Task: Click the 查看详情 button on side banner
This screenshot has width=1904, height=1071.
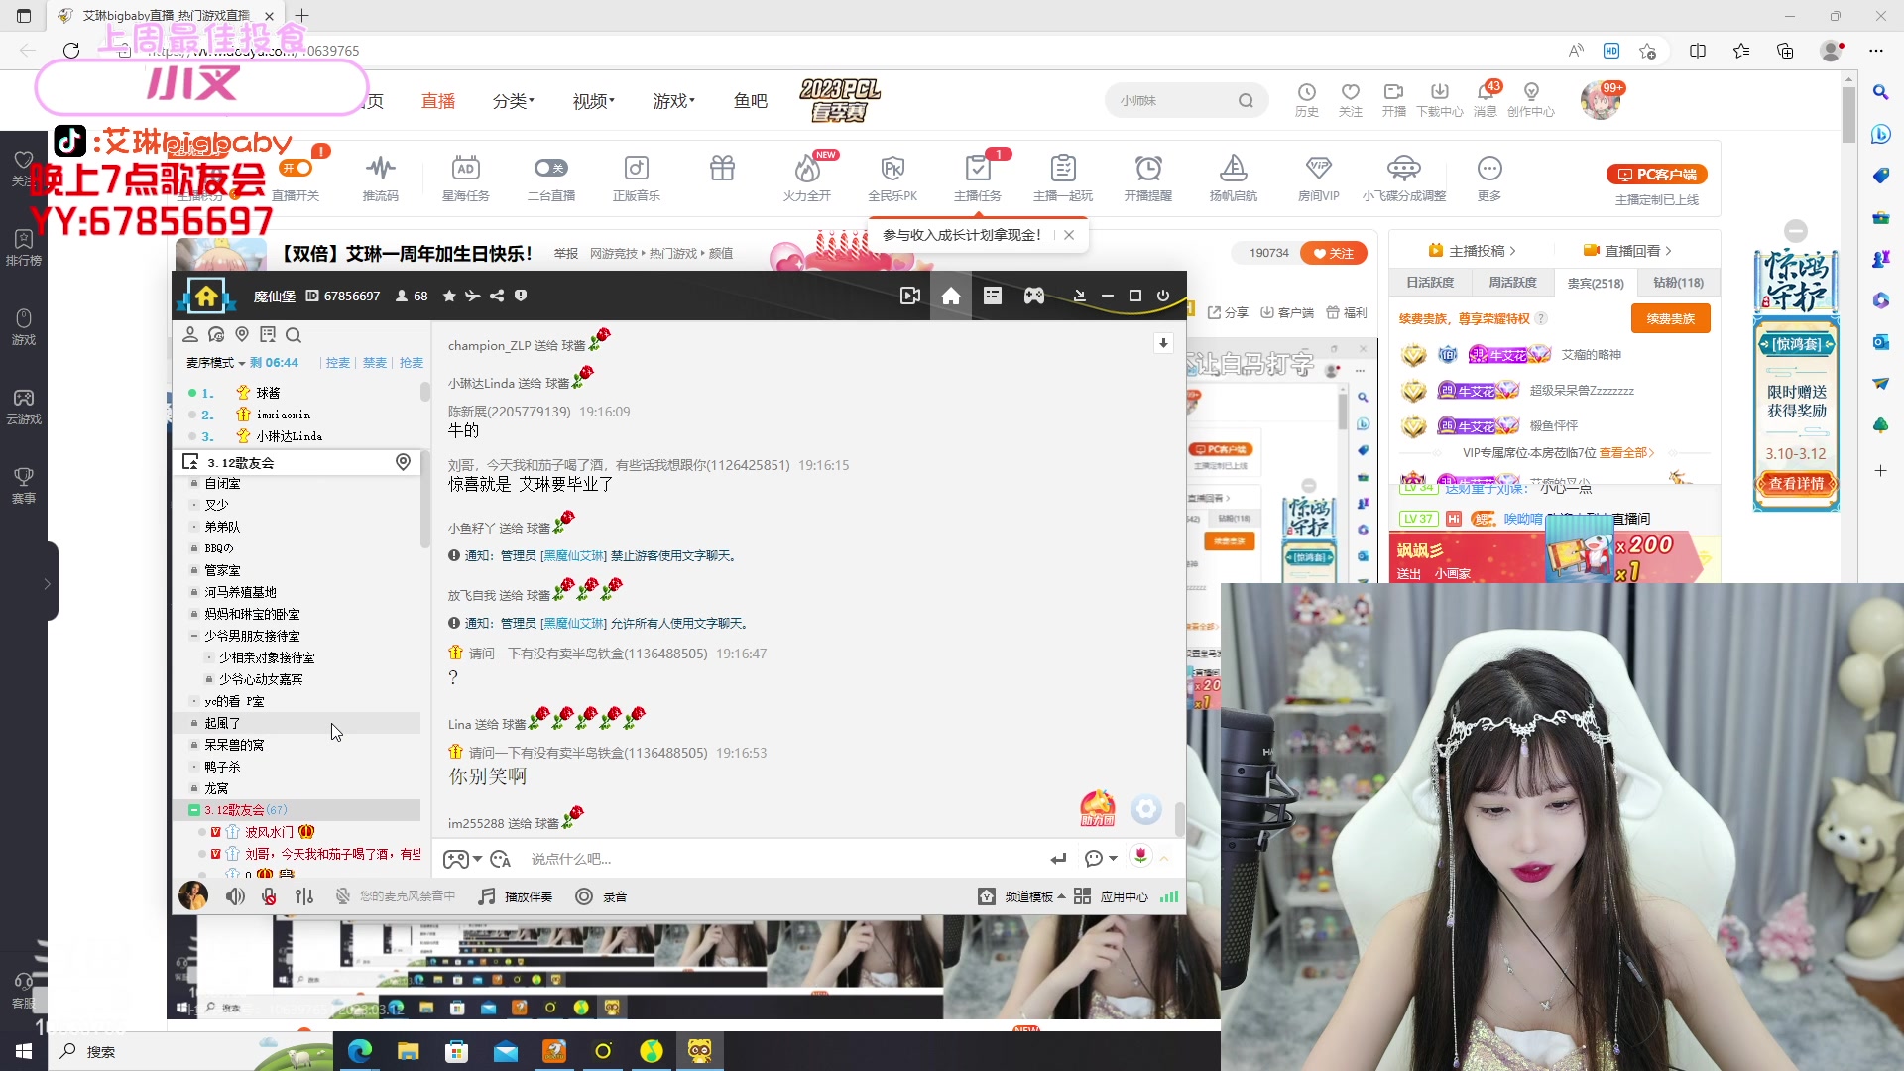Action: (x=1796, y=484)
